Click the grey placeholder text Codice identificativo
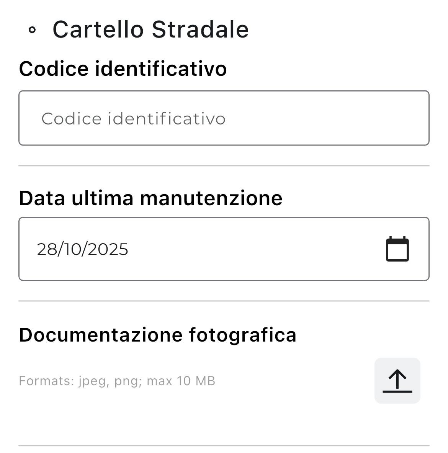This screenshot has width=448, height=453. [x=133, y=119]
